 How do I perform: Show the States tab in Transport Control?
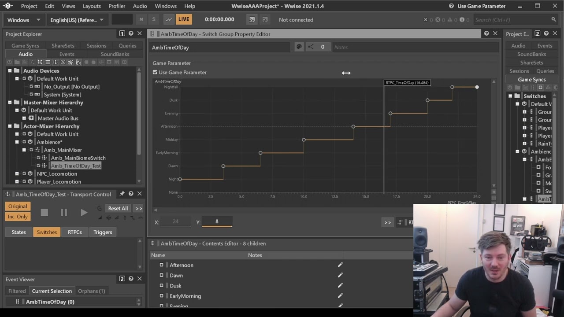coord(19,232)
